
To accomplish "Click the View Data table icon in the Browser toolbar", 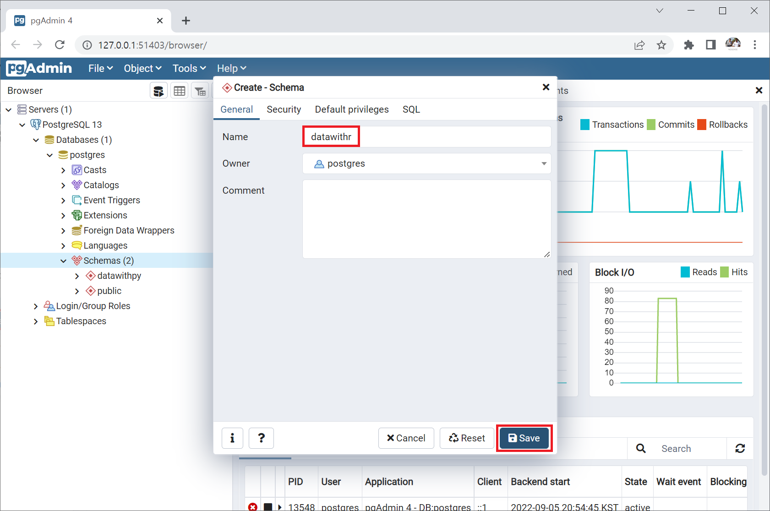I will pos(180,91).
